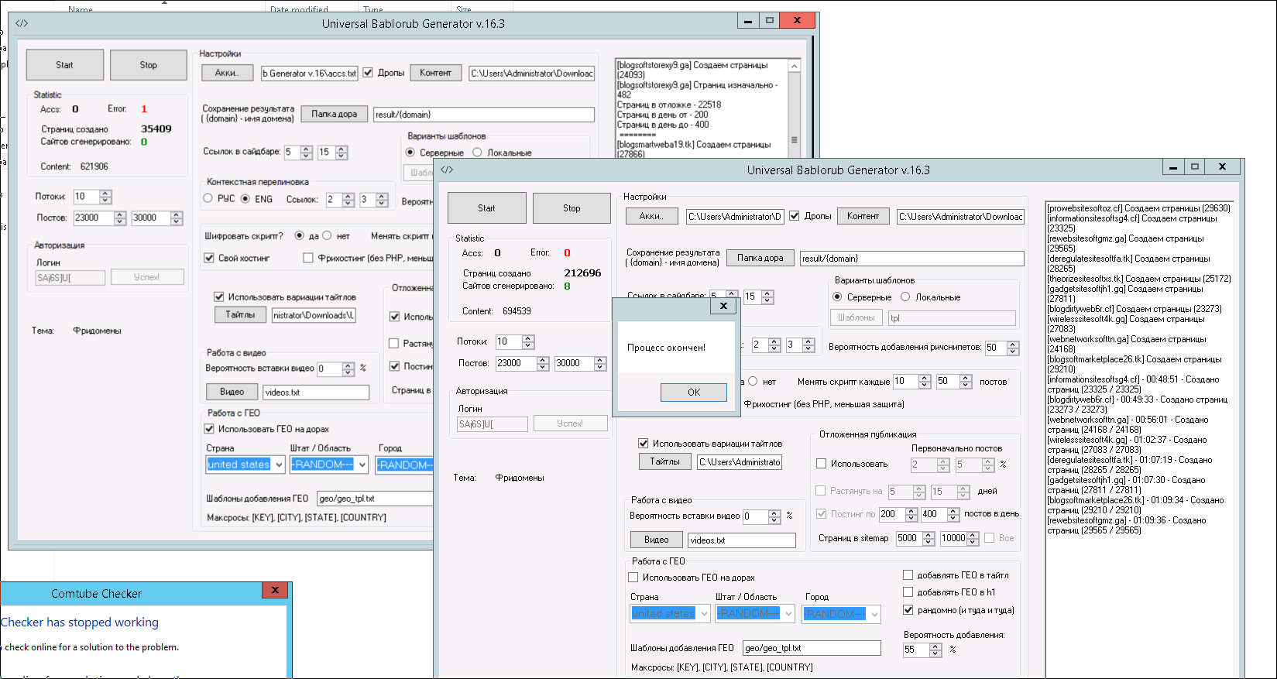
Task: Click 'Папка дора' button in front window
Action: [760, 258]
